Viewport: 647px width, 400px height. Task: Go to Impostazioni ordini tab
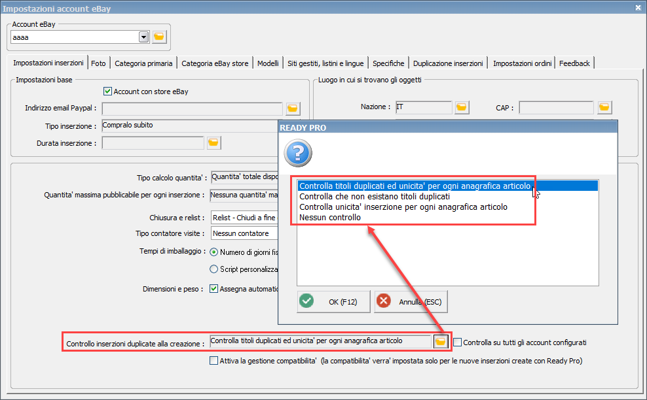click(522, 63)
